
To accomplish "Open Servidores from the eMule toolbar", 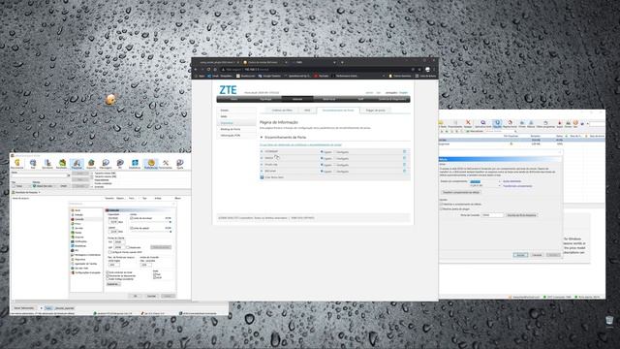I will point(47,163).
